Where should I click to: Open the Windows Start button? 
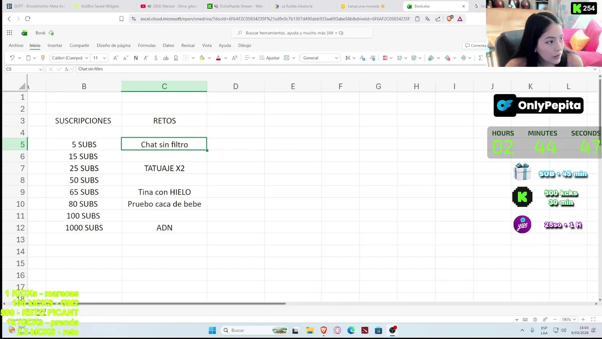tap(212, 330)
